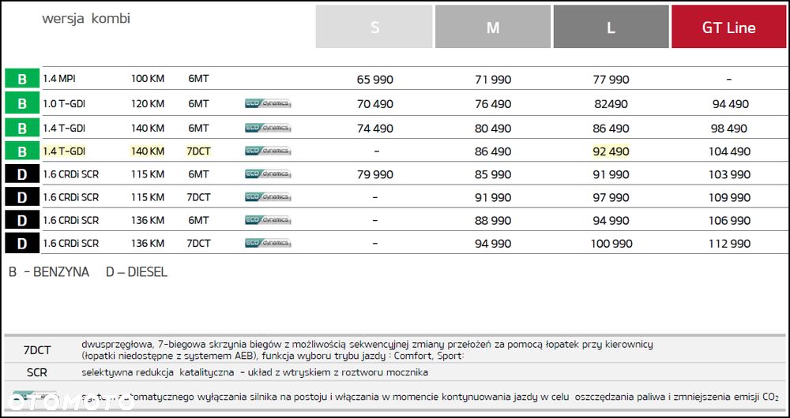This screenshot has width=790, height=418.
Task: Click the ECO dynamics badge in the 1.0 T-GDI row
Action: [268, 103]
